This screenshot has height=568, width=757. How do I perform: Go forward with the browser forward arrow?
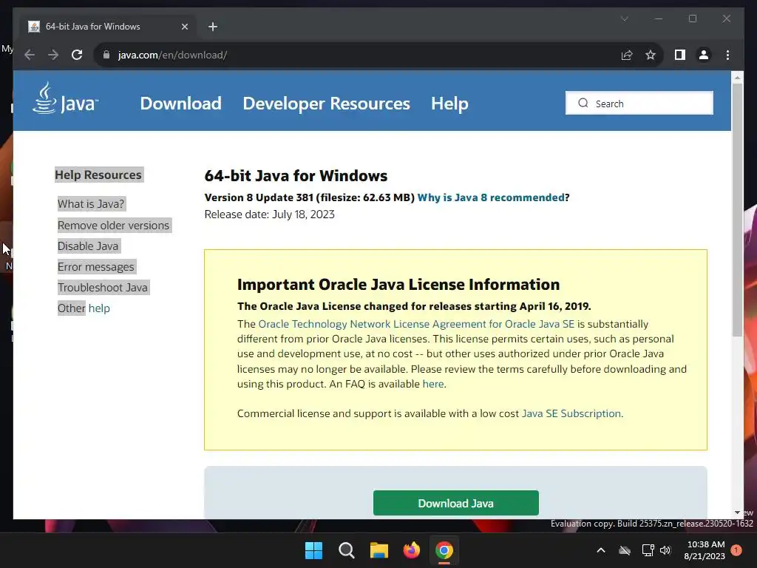[53, 55]
